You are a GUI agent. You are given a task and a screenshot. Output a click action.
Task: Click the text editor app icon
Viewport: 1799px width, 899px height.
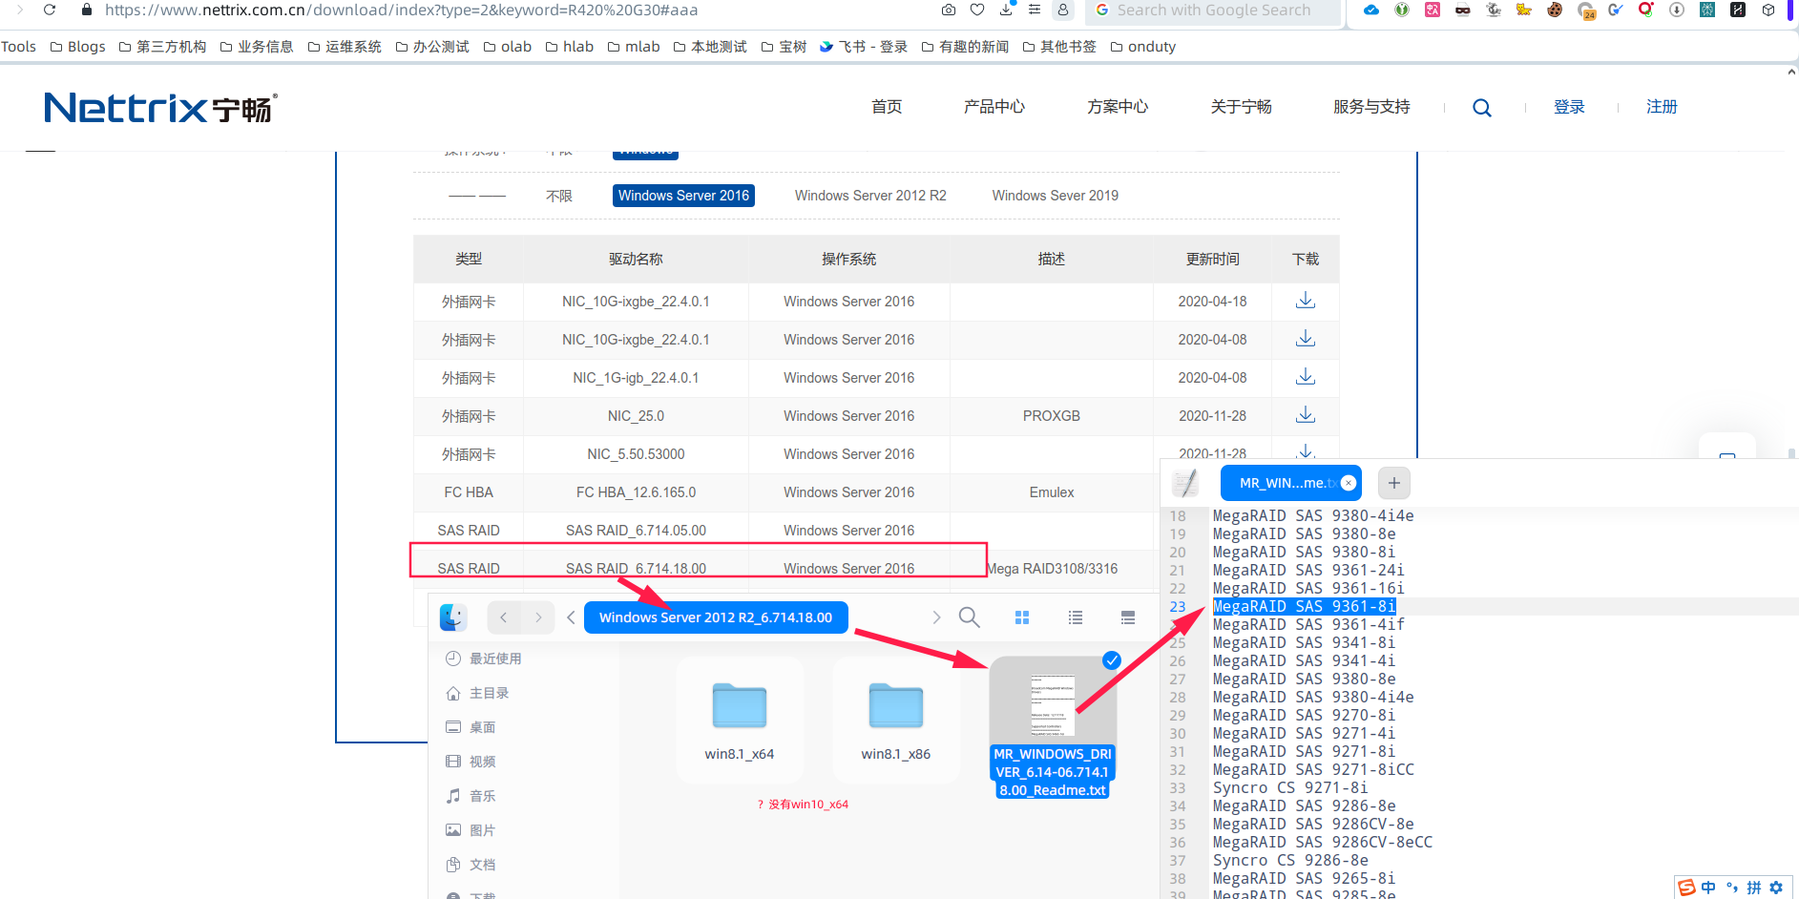point(1186,483)
